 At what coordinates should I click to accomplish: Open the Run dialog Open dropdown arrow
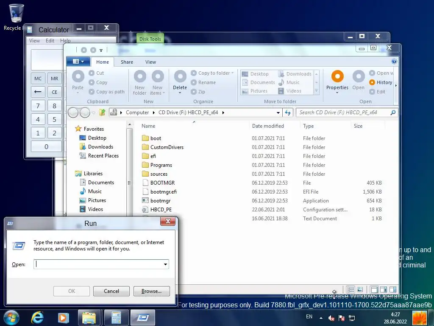(x=165, y=264)
